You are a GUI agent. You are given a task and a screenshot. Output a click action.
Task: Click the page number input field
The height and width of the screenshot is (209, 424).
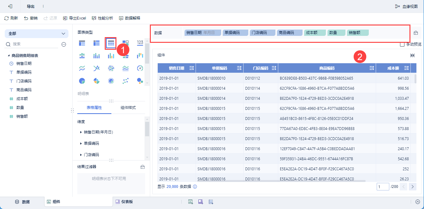[x=383, y=187]
